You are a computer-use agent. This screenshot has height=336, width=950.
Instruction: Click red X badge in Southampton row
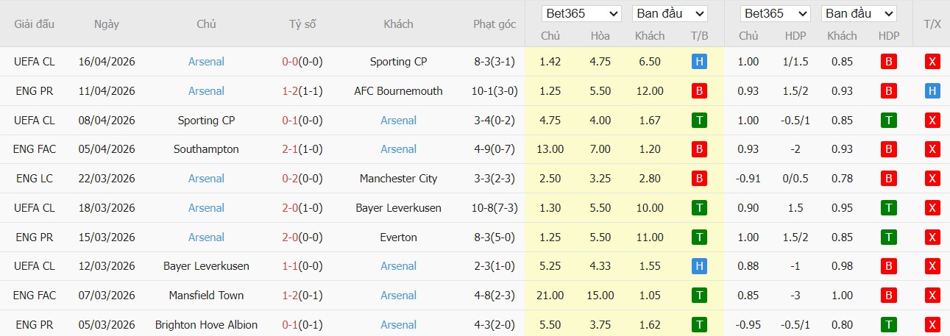pyautogui.click(x=932, y=149)
